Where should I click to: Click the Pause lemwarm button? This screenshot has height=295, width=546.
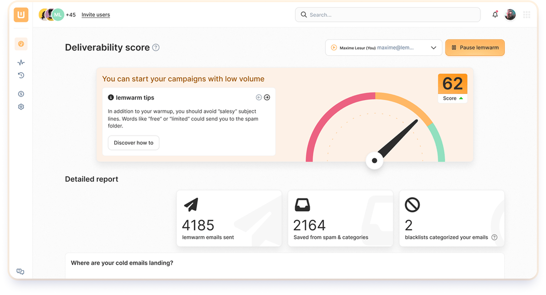[475, 48]
